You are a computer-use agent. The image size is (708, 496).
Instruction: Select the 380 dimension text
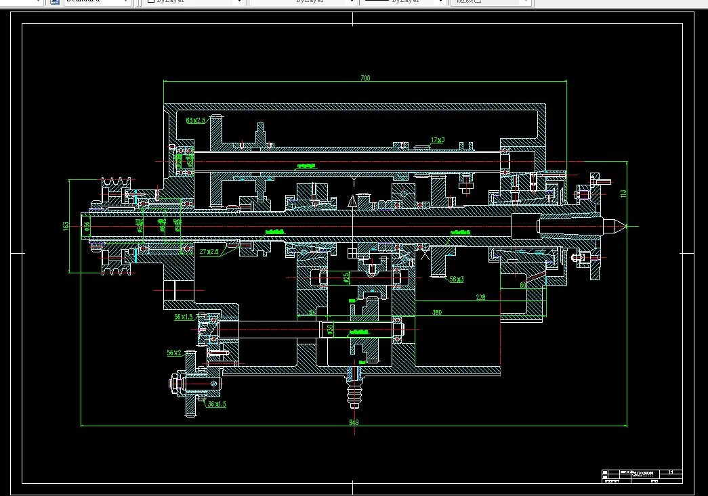click(436, 312)
